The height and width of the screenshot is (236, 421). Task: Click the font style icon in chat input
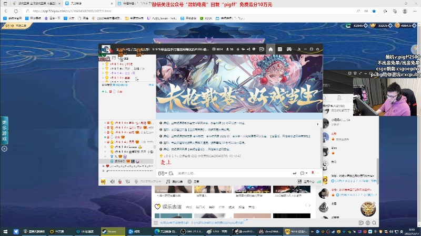click(172, 174)
